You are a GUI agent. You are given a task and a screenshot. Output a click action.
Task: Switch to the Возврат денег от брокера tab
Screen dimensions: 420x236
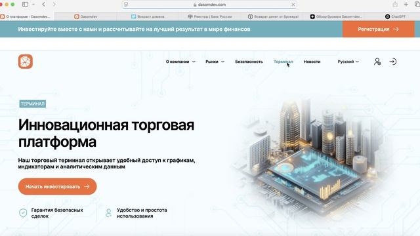(273, 16)
